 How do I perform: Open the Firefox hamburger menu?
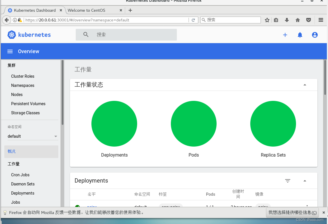(x=321, y=20)
